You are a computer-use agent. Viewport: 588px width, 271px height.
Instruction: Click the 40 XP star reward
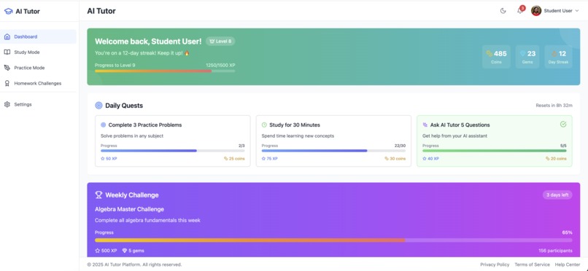point(430,159)
